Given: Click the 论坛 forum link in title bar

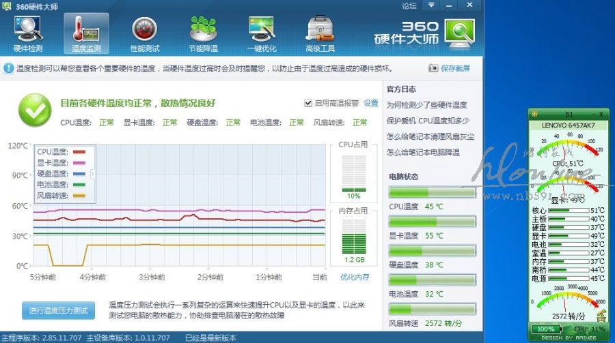Looking at the screenshot, I should pos(409,5).
